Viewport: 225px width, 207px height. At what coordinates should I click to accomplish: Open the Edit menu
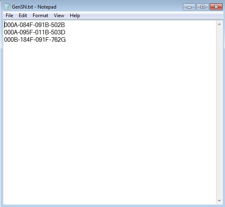click(x=23, y=16)
